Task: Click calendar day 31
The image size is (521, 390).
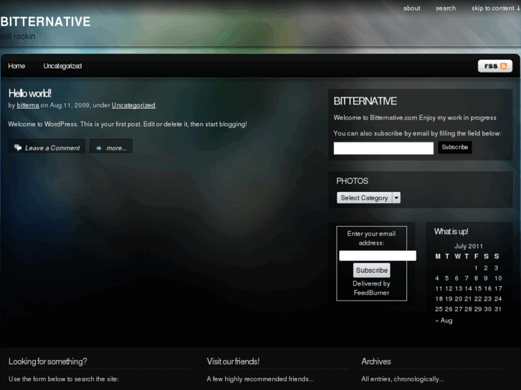Action: [x=497, y=309]
